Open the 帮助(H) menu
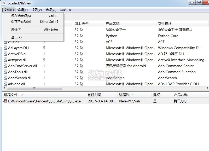The image size is (209, 151). (65, 10)
